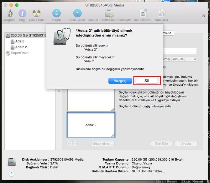This screenshot has width=210, height=183.
Task: Click the yellow minimize window button
Action: click(x=11, y=5)
